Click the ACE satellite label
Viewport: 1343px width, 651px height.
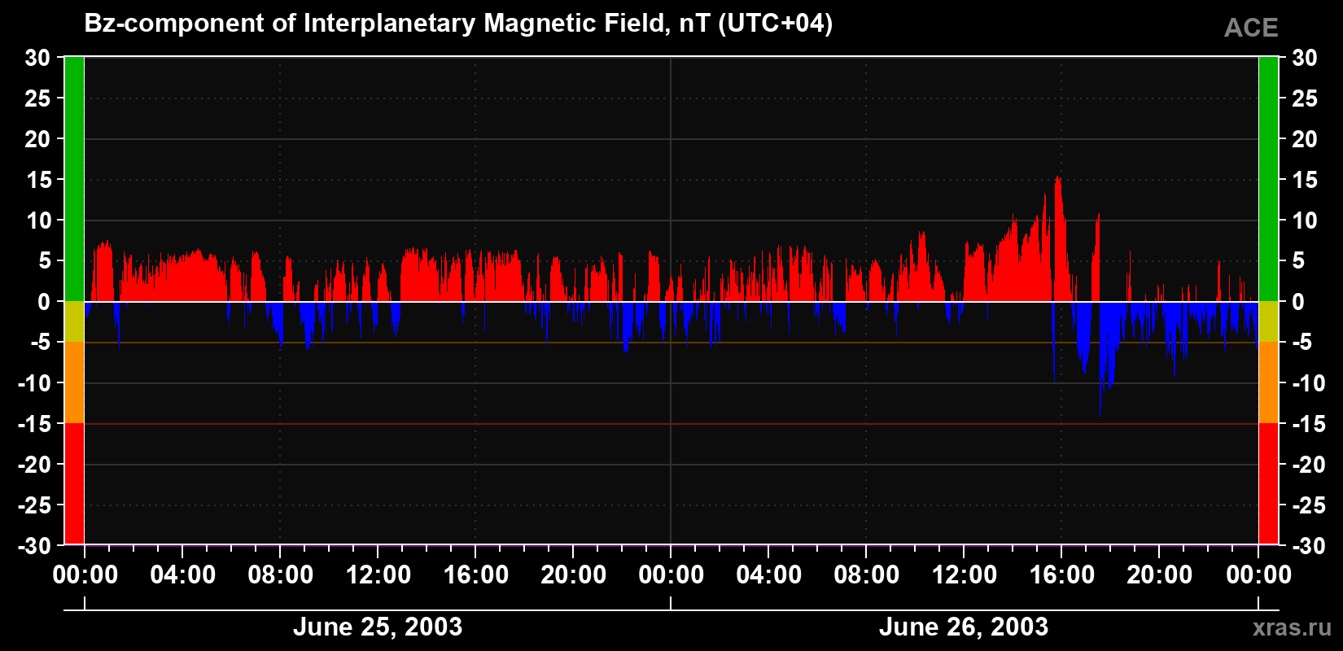(x=1251, y=28)
